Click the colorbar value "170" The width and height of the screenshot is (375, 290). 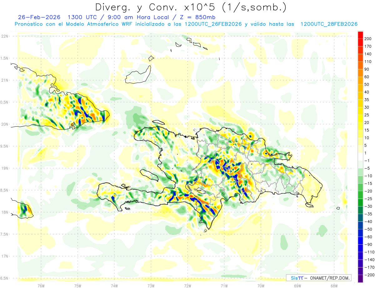point(368,46)
